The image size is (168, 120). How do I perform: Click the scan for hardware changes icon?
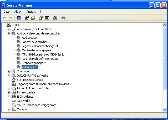55,18
